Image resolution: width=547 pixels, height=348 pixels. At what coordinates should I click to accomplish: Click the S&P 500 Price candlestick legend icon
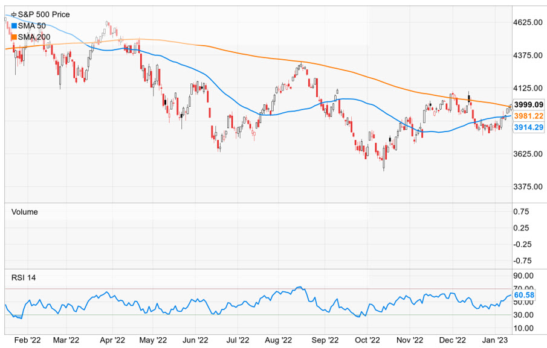coord(14,14)
